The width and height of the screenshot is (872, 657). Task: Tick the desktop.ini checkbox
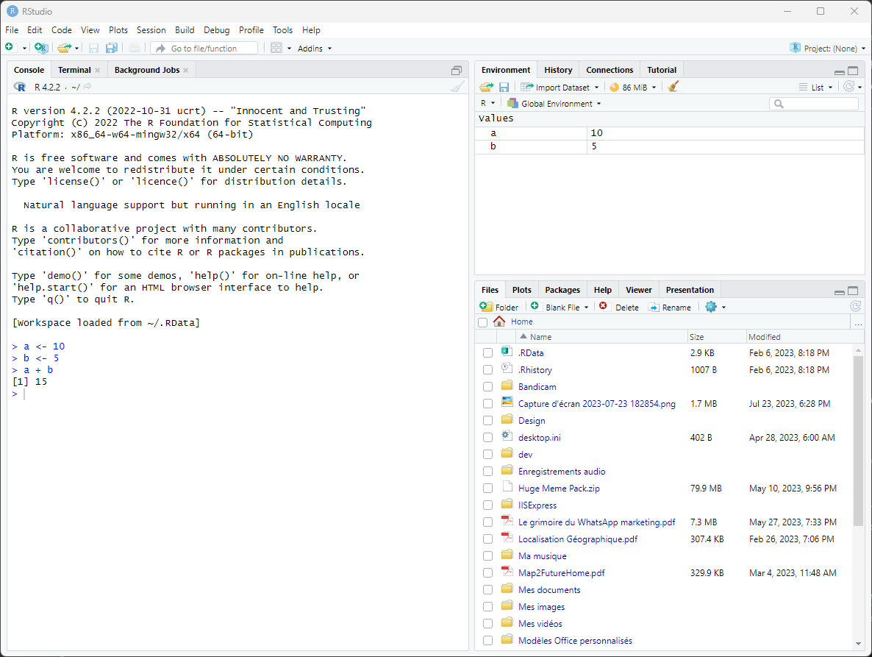(487, 438)
